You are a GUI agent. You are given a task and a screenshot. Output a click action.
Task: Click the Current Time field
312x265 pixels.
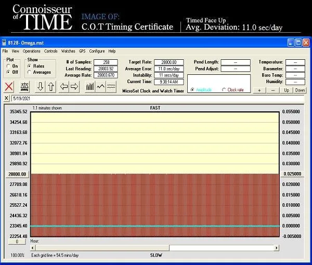coord(168,82)
